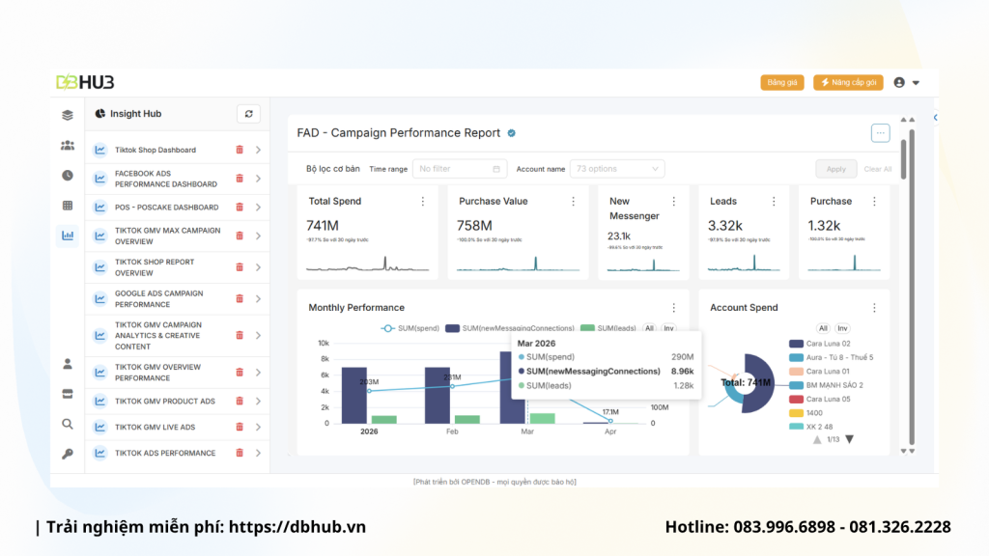Open the card storage icon in sidebar
The height and width of the screenshot is (556, 989).
(68, 394)
